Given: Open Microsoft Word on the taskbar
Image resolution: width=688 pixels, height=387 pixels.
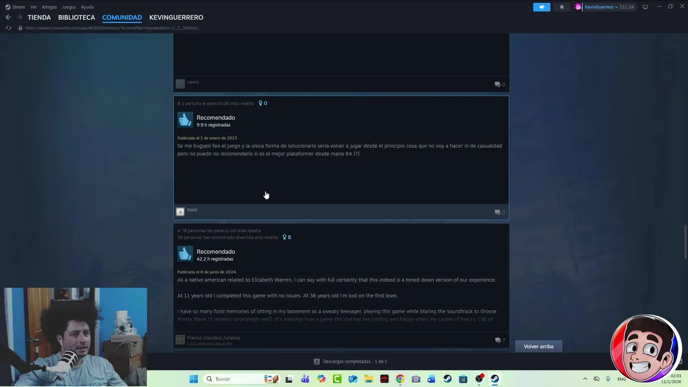Looking at the screenshot, I should pyautogui.click(x=431, y=379).
